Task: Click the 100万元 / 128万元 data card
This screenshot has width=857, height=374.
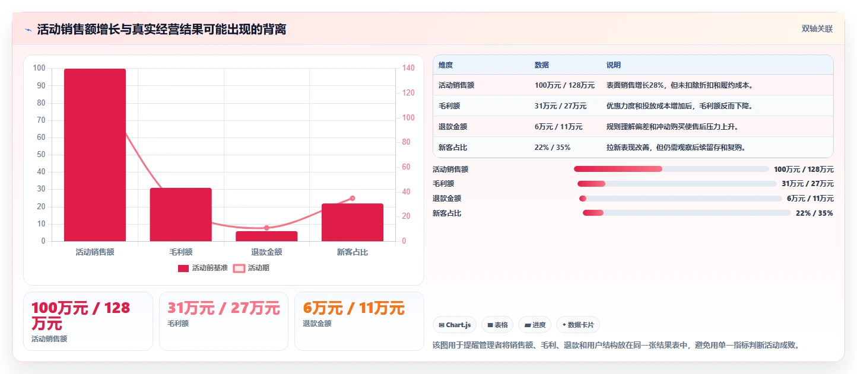Action: (88, 321)
